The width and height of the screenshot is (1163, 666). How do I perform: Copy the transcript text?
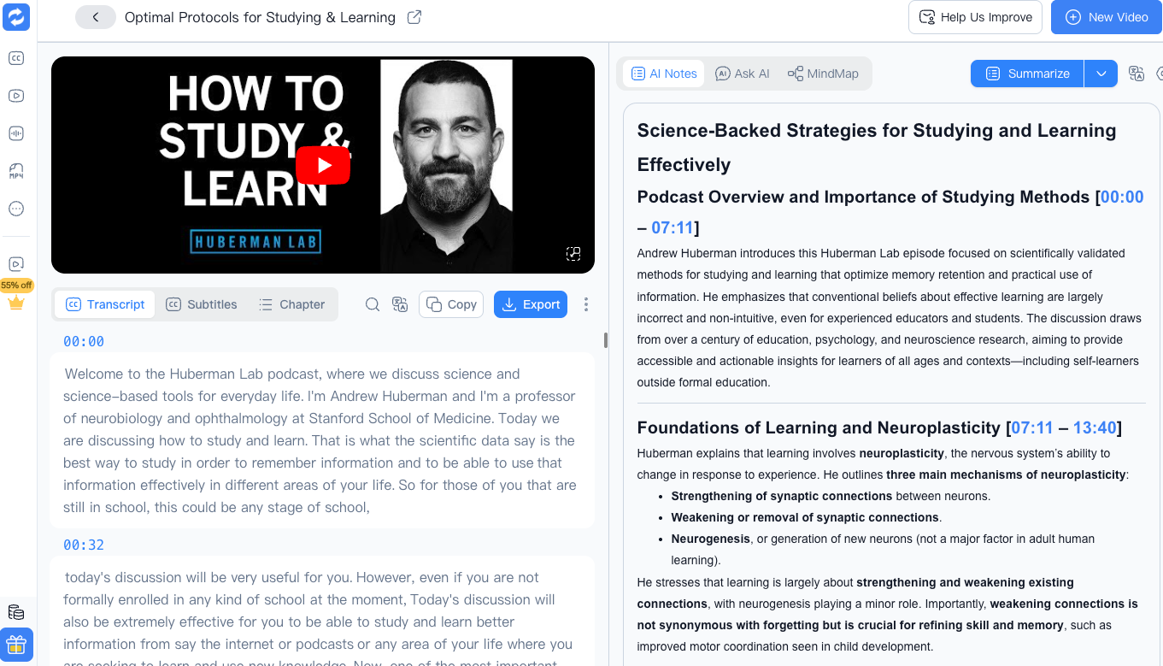click(x=451, y=304)
